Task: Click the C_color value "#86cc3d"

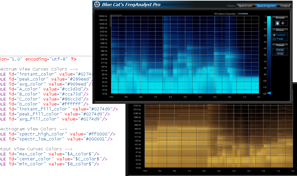Action: [x=73, y=99]
